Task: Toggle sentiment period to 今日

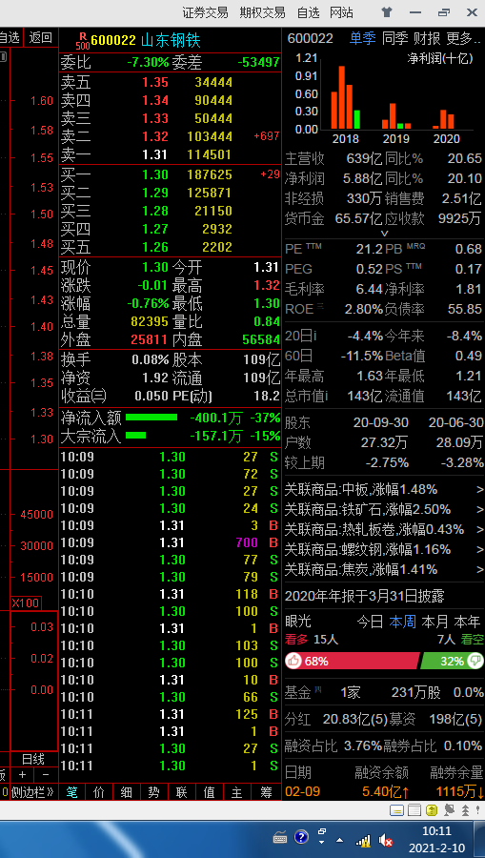Action: [x=370, y=622]
